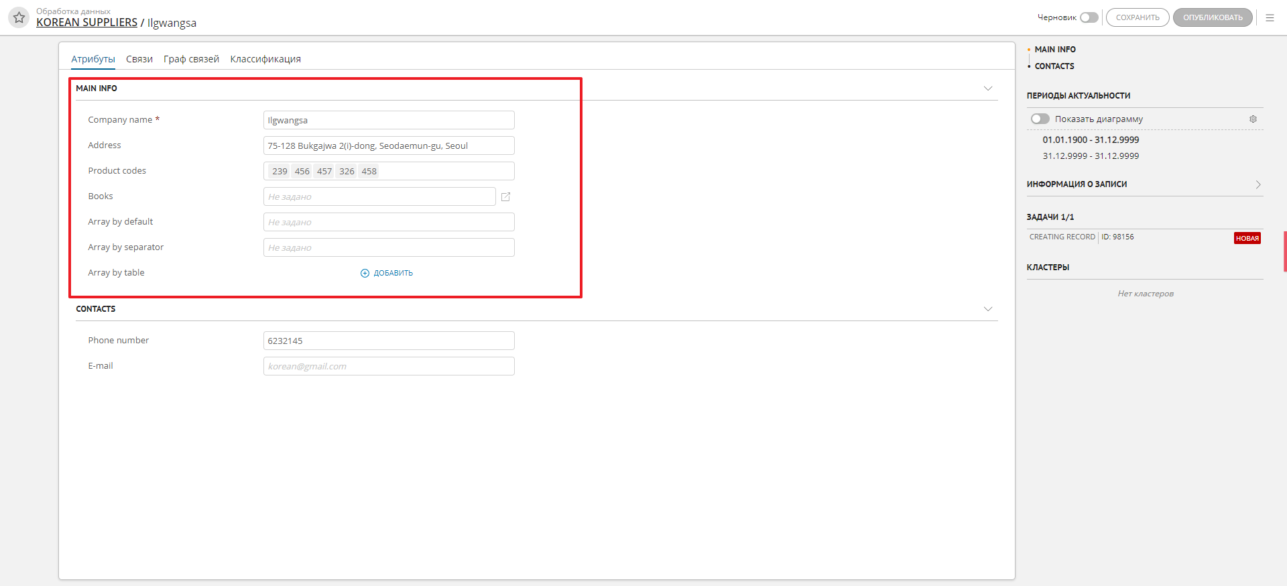This screenshot has width=1287, height=586.
Task: Collapse the MAIN INFO section chevron
Action: point(987,89)
